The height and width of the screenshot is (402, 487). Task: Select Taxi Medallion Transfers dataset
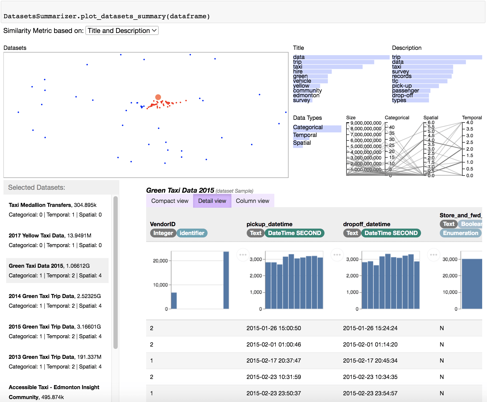(x=57, y=210)
